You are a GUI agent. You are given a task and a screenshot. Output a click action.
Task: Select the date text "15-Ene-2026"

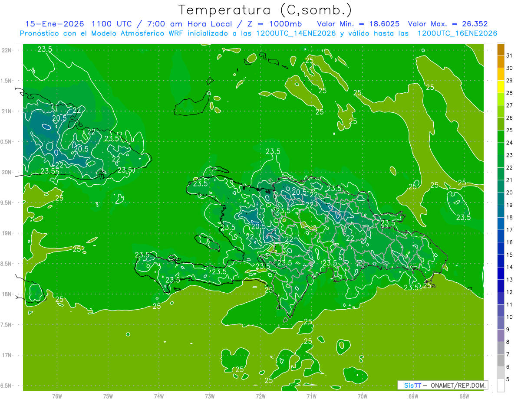tap(54, 24)
